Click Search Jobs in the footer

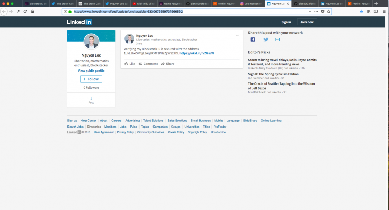click(x=75, y=127)
